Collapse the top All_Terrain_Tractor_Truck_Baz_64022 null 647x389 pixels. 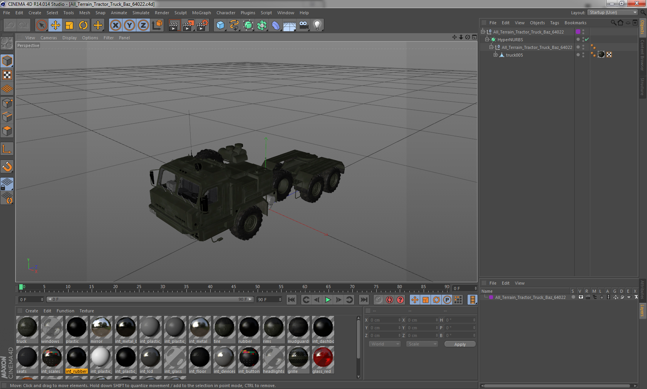point(483,32)
